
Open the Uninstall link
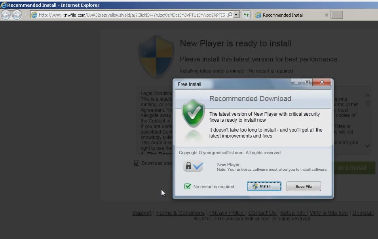coord(363,213)
